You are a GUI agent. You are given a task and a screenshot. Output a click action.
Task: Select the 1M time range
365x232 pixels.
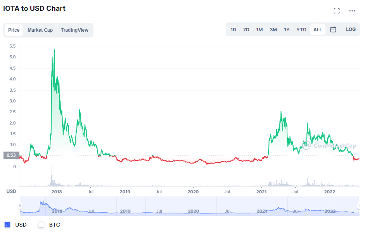[x=259, y=29]
